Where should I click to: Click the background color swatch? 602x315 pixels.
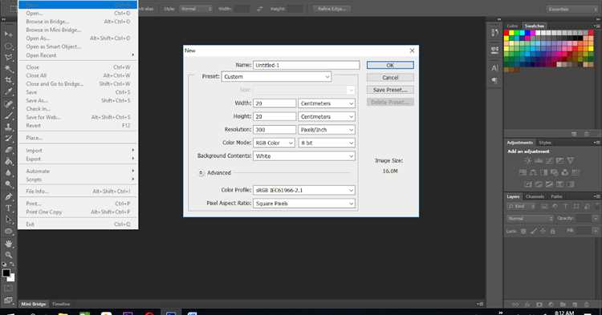11,278
